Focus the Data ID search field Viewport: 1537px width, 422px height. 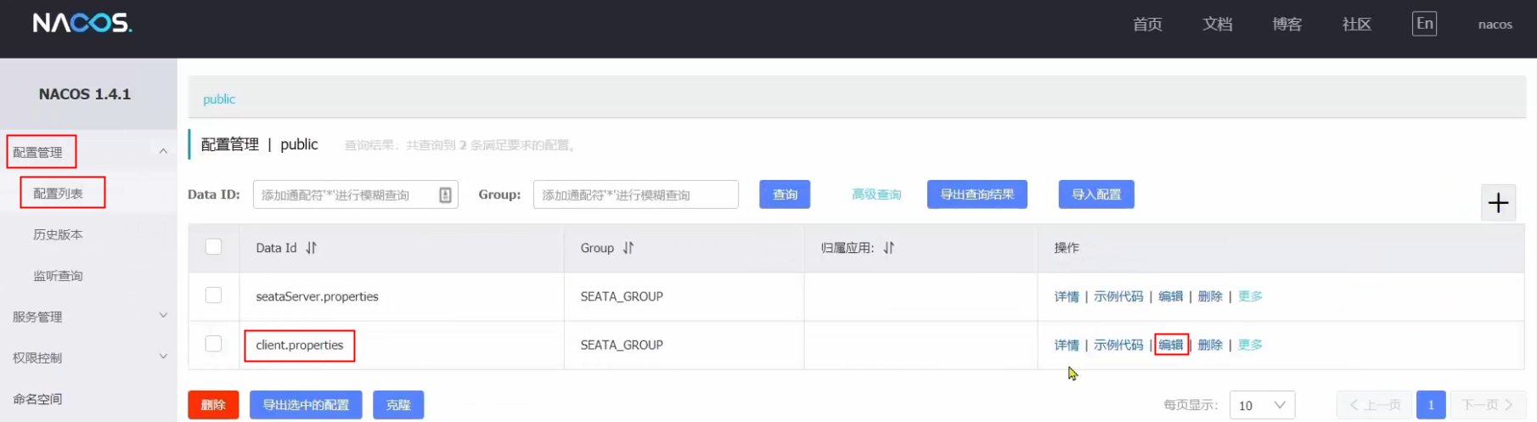[355, 194]
